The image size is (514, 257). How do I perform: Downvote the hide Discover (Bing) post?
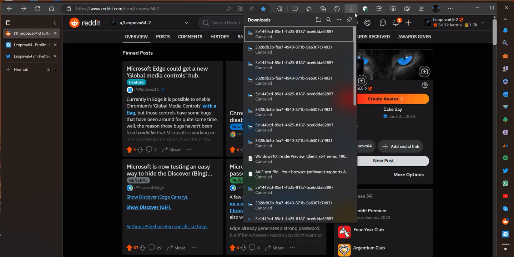143,248
